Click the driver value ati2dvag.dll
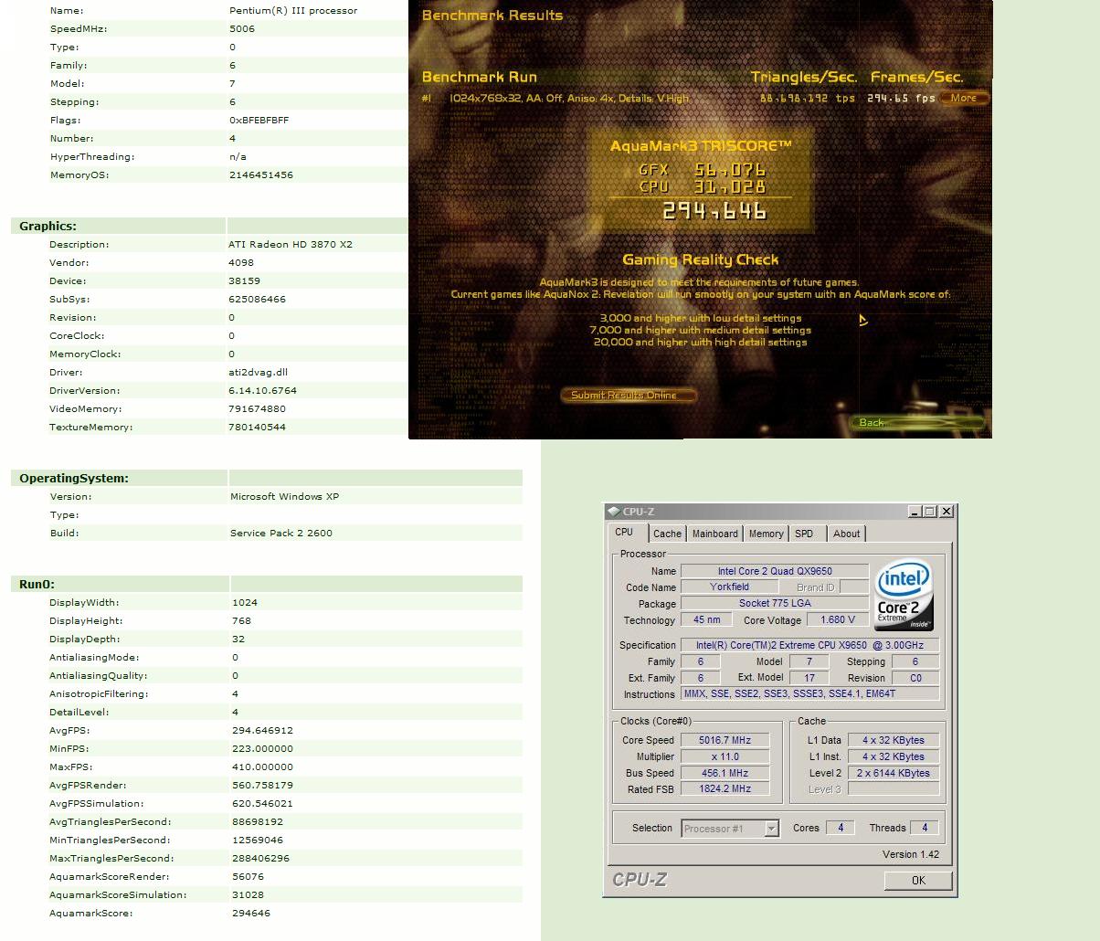Viewport: 1100px width, 941px height. click(x=259, y=372)
